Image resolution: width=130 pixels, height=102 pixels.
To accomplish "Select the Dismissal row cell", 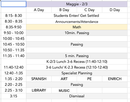I will coord(77,96).
